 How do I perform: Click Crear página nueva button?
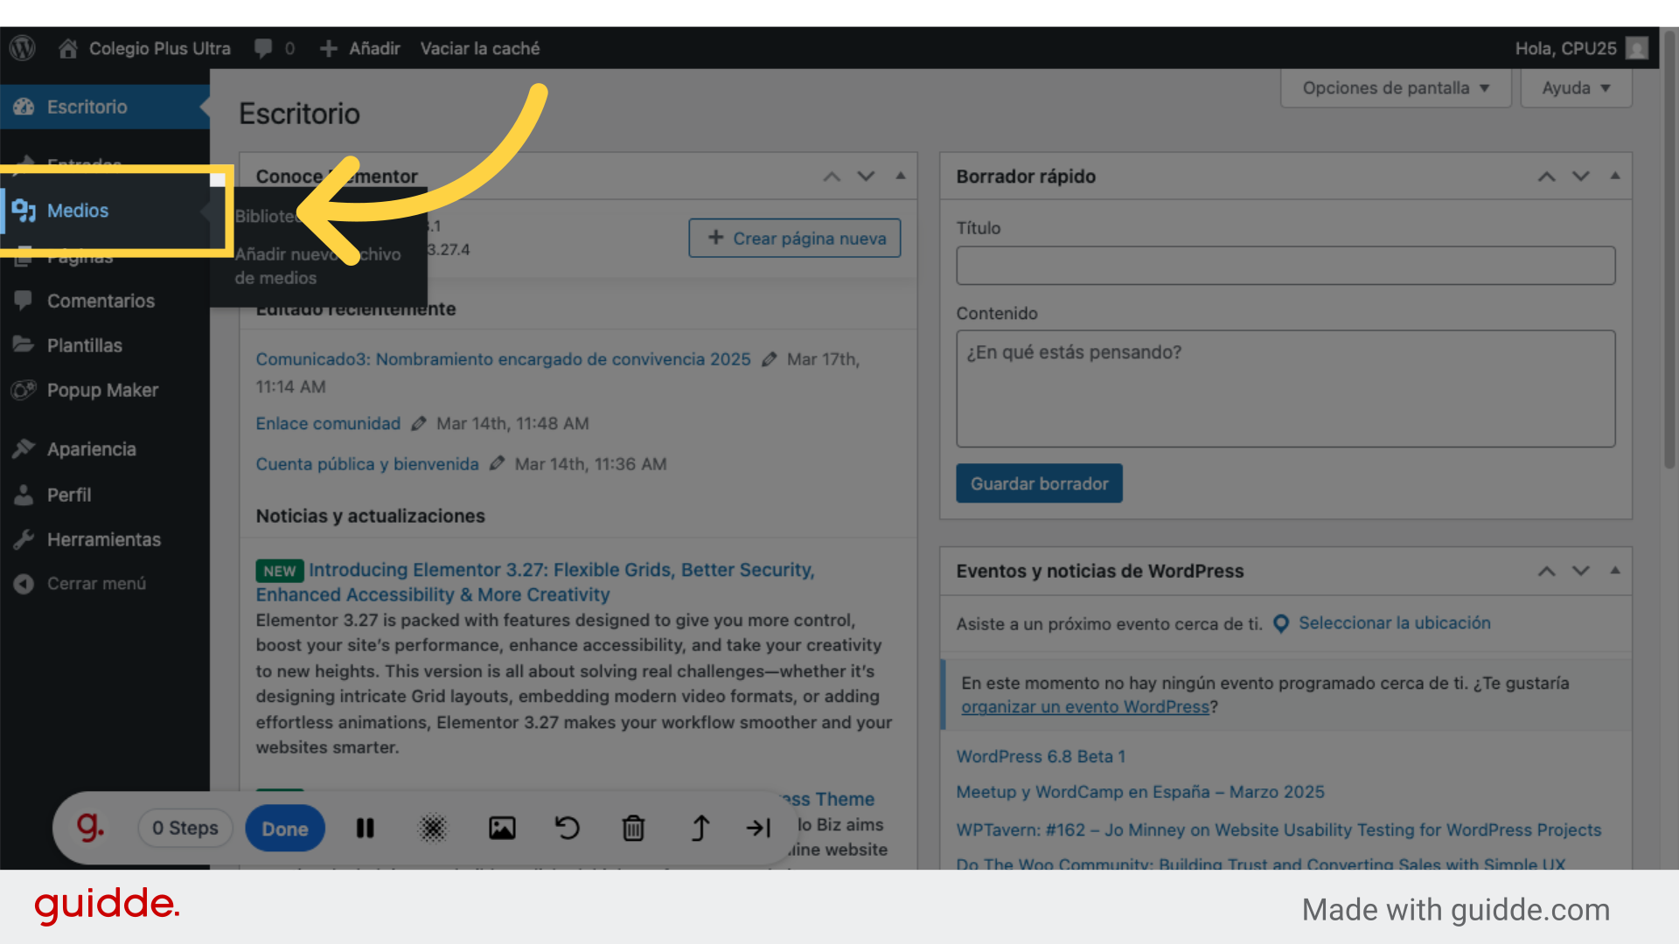[795, 238]
